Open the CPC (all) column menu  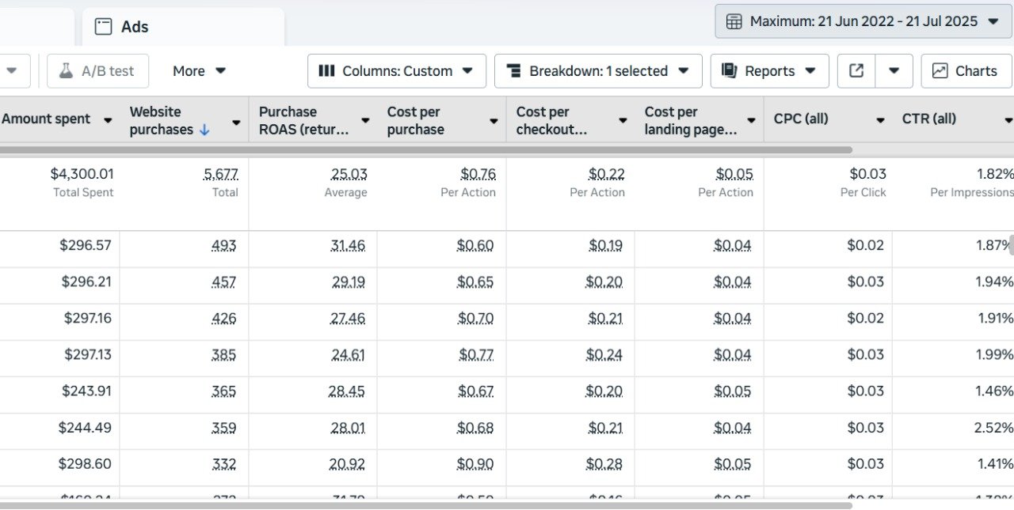click(879, 120)
